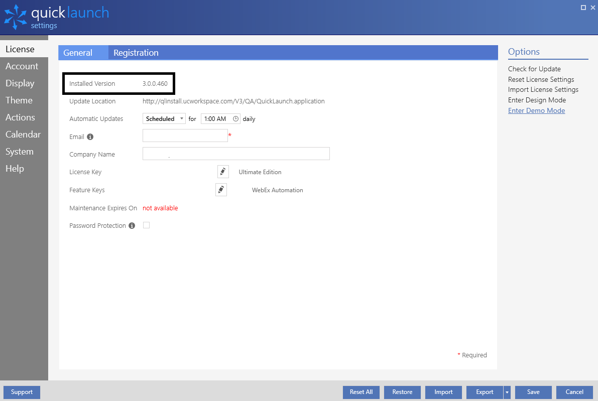Screen dimensions: 598x401
Task: Edit the License Key using the pencil icon
Action: (x=222, y=171)
